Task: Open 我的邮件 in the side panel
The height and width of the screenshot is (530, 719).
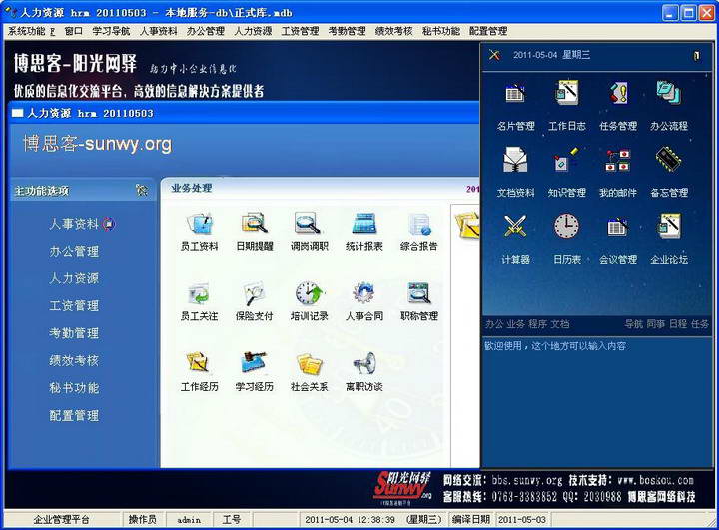Action: tap(618, 160)
